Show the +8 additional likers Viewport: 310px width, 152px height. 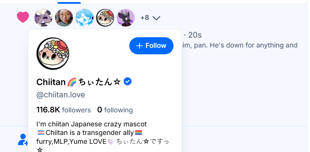coord(145,17)
